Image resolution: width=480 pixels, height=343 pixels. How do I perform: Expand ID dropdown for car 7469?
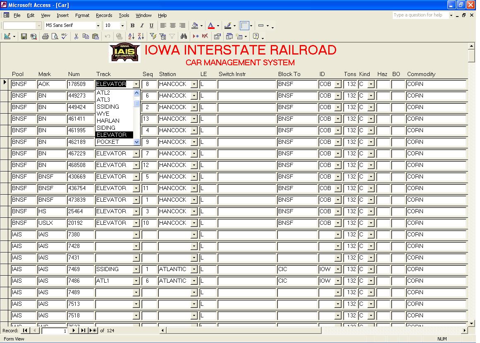[x=338, y=269]
